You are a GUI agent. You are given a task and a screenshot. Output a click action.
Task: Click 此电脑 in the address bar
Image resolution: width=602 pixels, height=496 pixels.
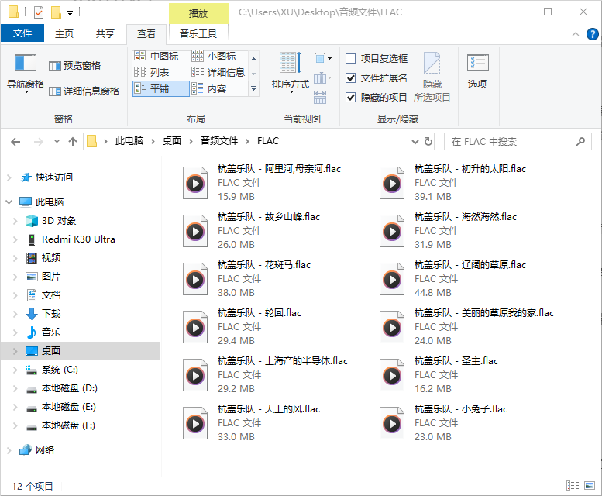(129, 141)
